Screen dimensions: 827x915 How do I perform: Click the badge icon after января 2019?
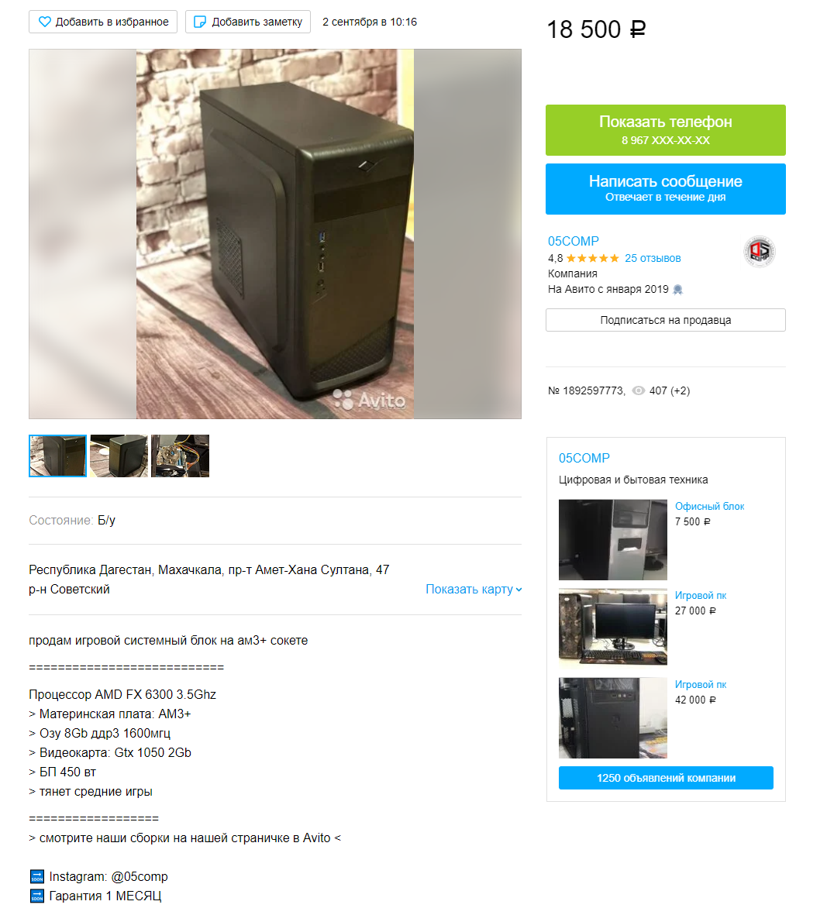tap(677, 290)
